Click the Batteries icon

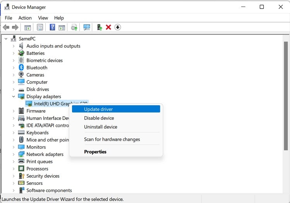point(21,53)
